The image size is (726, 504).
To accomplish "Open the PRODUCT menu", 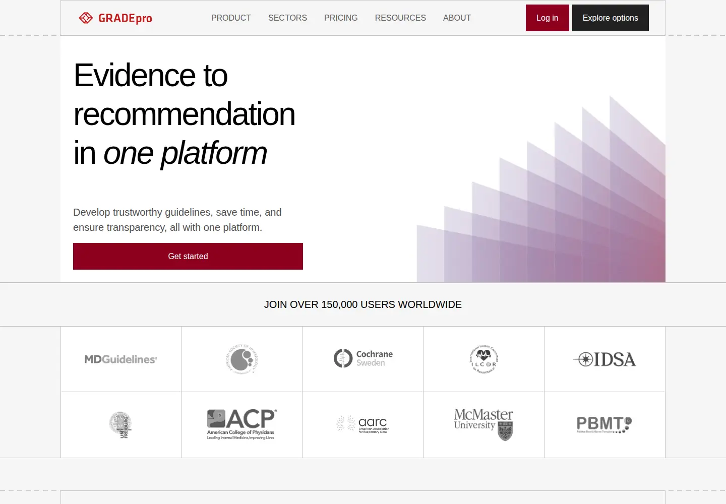I will pyautogui.click(x=231, y=18).
